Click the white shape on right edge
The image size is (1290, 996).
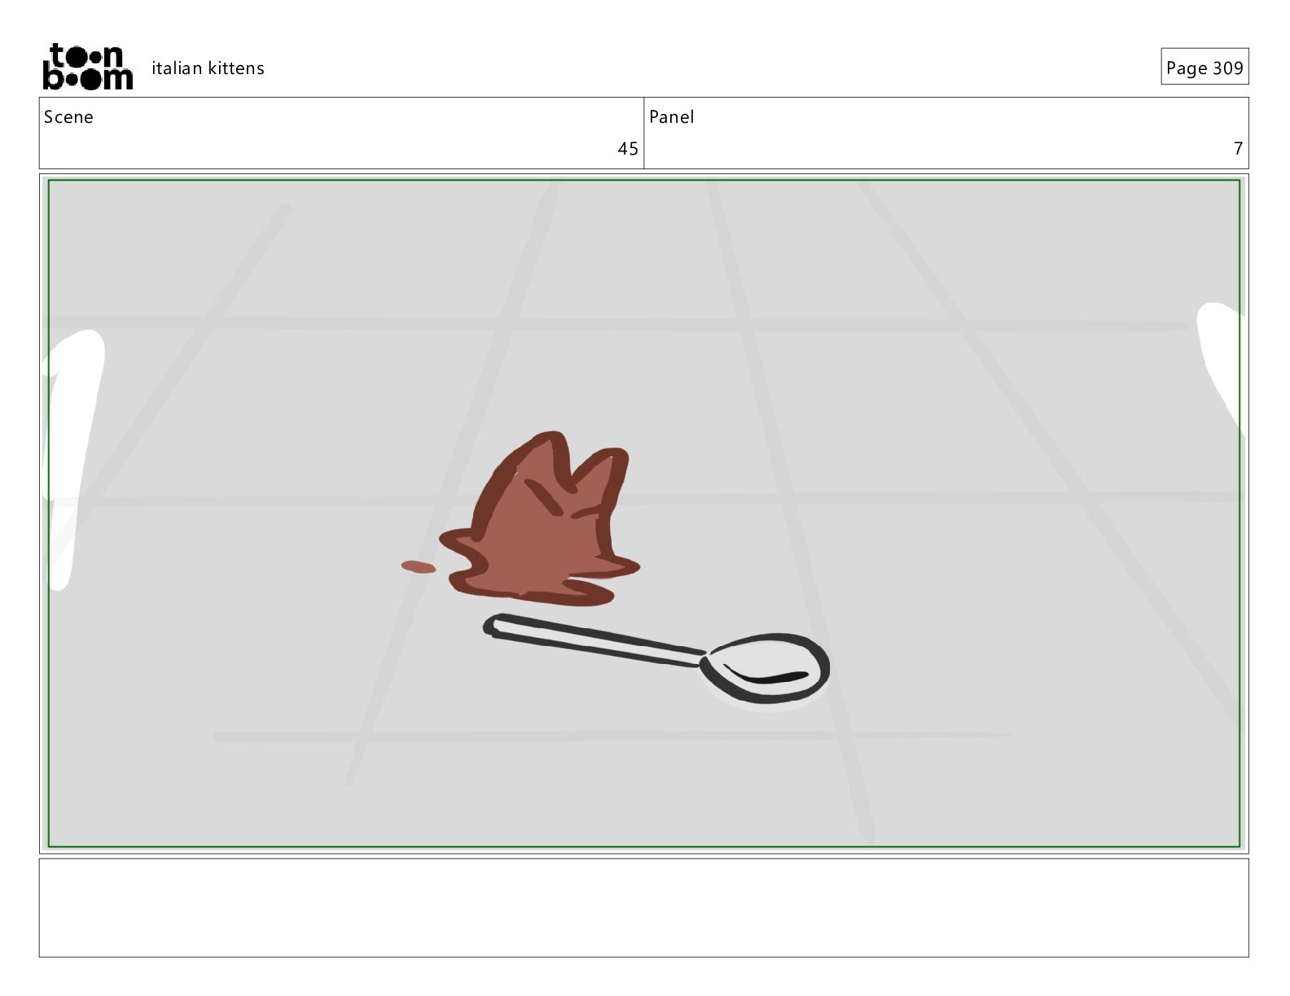click(x=1221, y=362)
